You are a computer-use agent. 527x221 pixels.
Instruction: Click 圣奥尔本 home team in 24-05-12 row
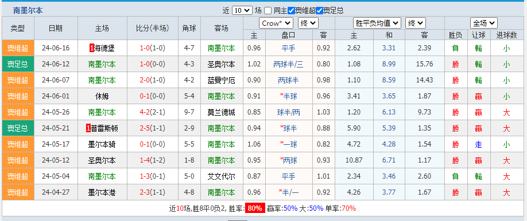[102, 161]
